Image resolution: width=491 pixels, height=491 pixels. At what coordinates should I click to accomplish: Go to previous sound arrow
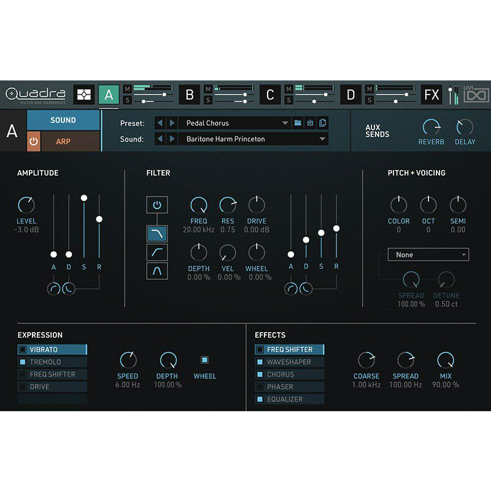160,139
